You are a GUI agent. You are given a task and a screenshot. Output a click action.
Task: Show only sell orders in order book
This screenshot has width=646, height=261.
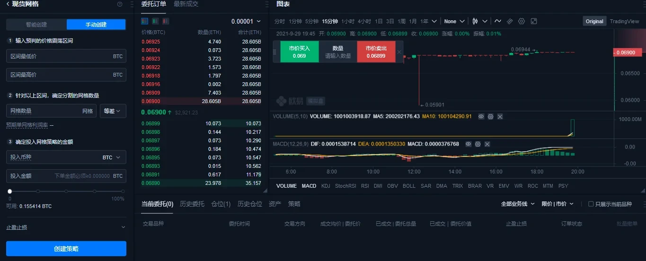(x=166, y=21)
